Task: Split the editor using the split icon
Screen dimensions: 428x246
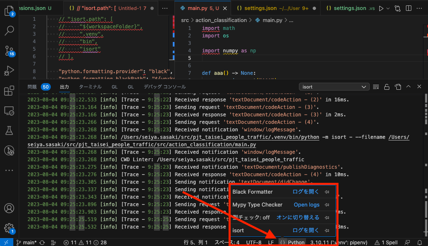Action: [408, 8]
